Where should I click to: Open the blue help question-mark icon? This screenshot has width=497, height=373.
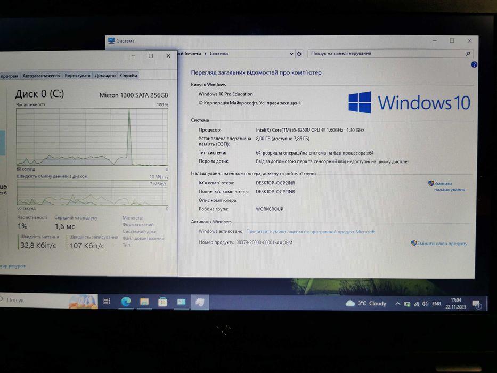[x=474, y=64]
